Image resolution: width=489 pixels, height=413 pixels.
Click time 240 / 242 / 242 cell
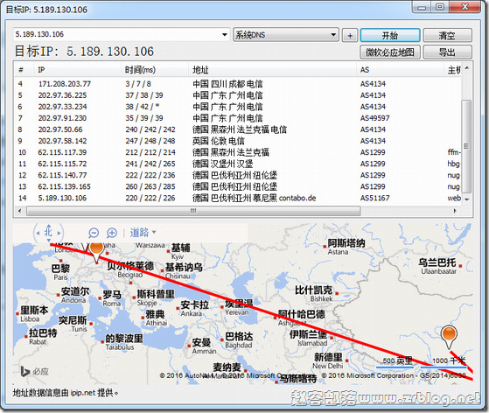point(150,129)
